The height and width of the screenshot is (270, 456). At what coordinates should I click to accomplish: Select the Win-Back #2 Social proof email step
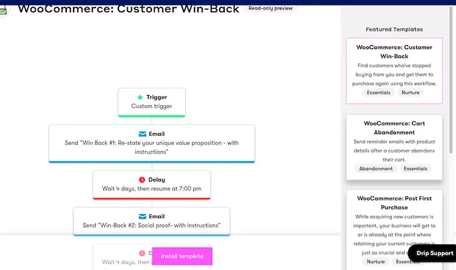[151, 221]
